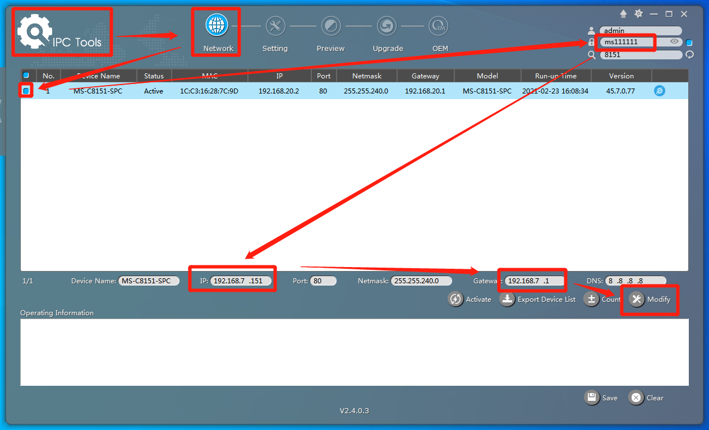The image size is (709, 430).
Task: Clear the operating information
Action: tap(646, 398)
